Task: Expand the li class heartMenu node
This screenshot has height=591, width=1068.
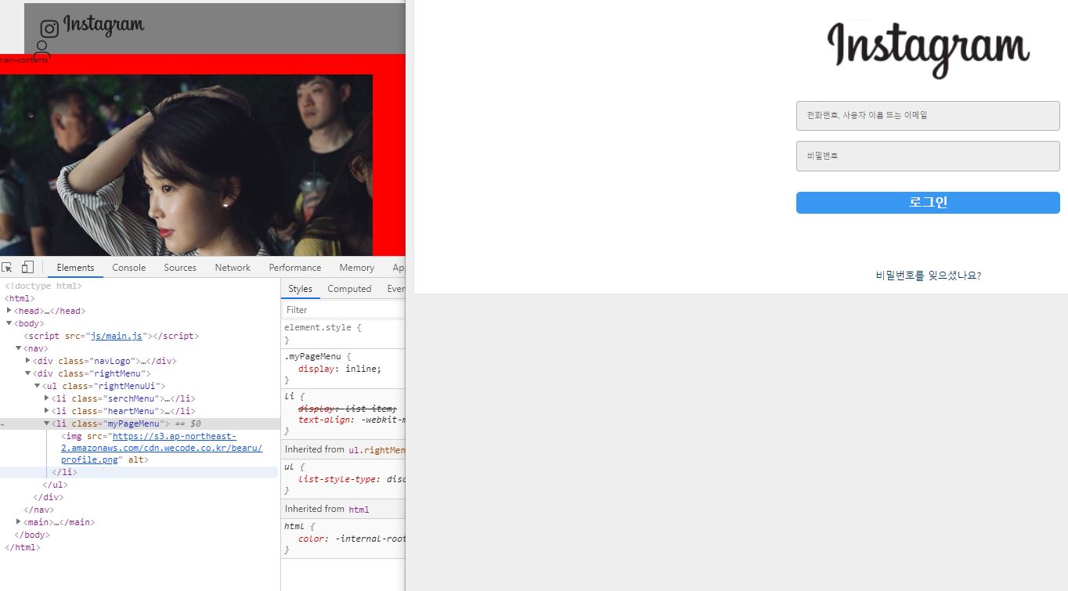Action: click(x=46, y=411)
